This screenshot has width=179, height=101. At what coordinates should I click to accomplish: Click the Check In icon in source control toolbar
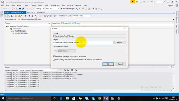[x=32, y=16]
